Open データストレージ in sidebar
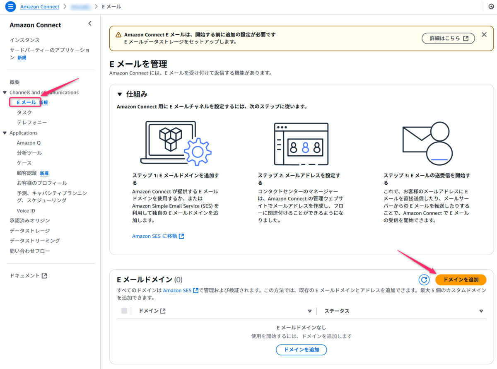This screenshot has width=497, height=369. [x=30, y=231]
